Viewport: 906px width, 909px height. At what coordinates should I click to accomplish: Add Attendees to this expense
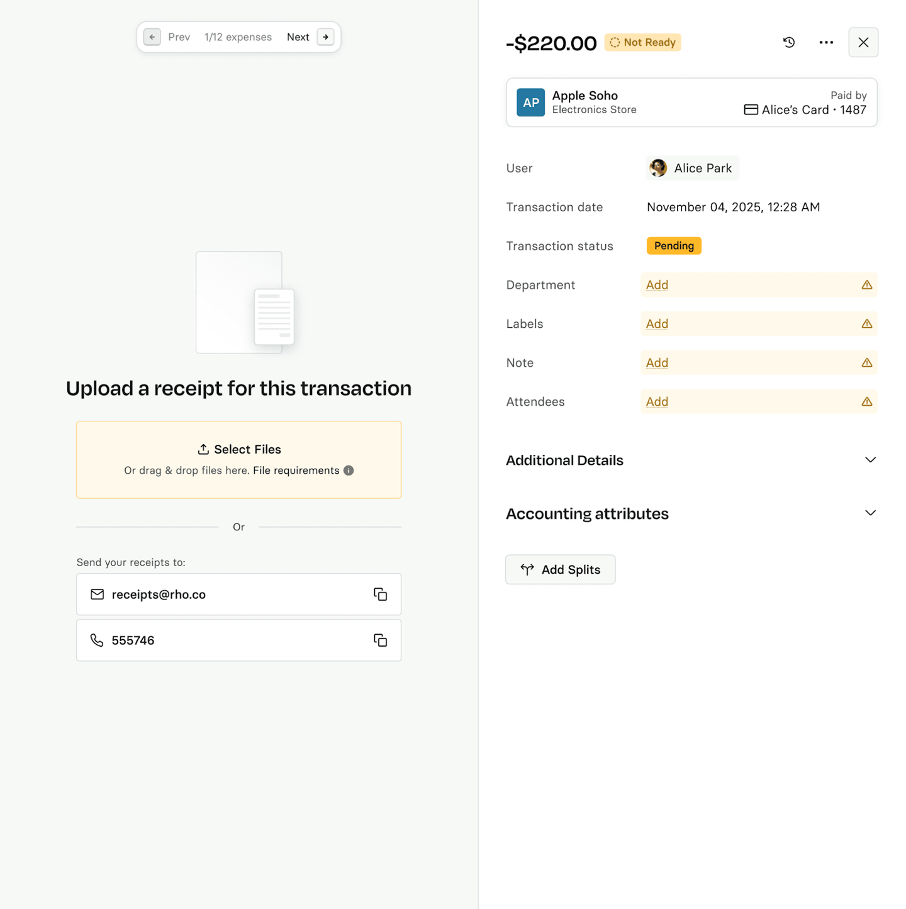click(x=657, y=402)
